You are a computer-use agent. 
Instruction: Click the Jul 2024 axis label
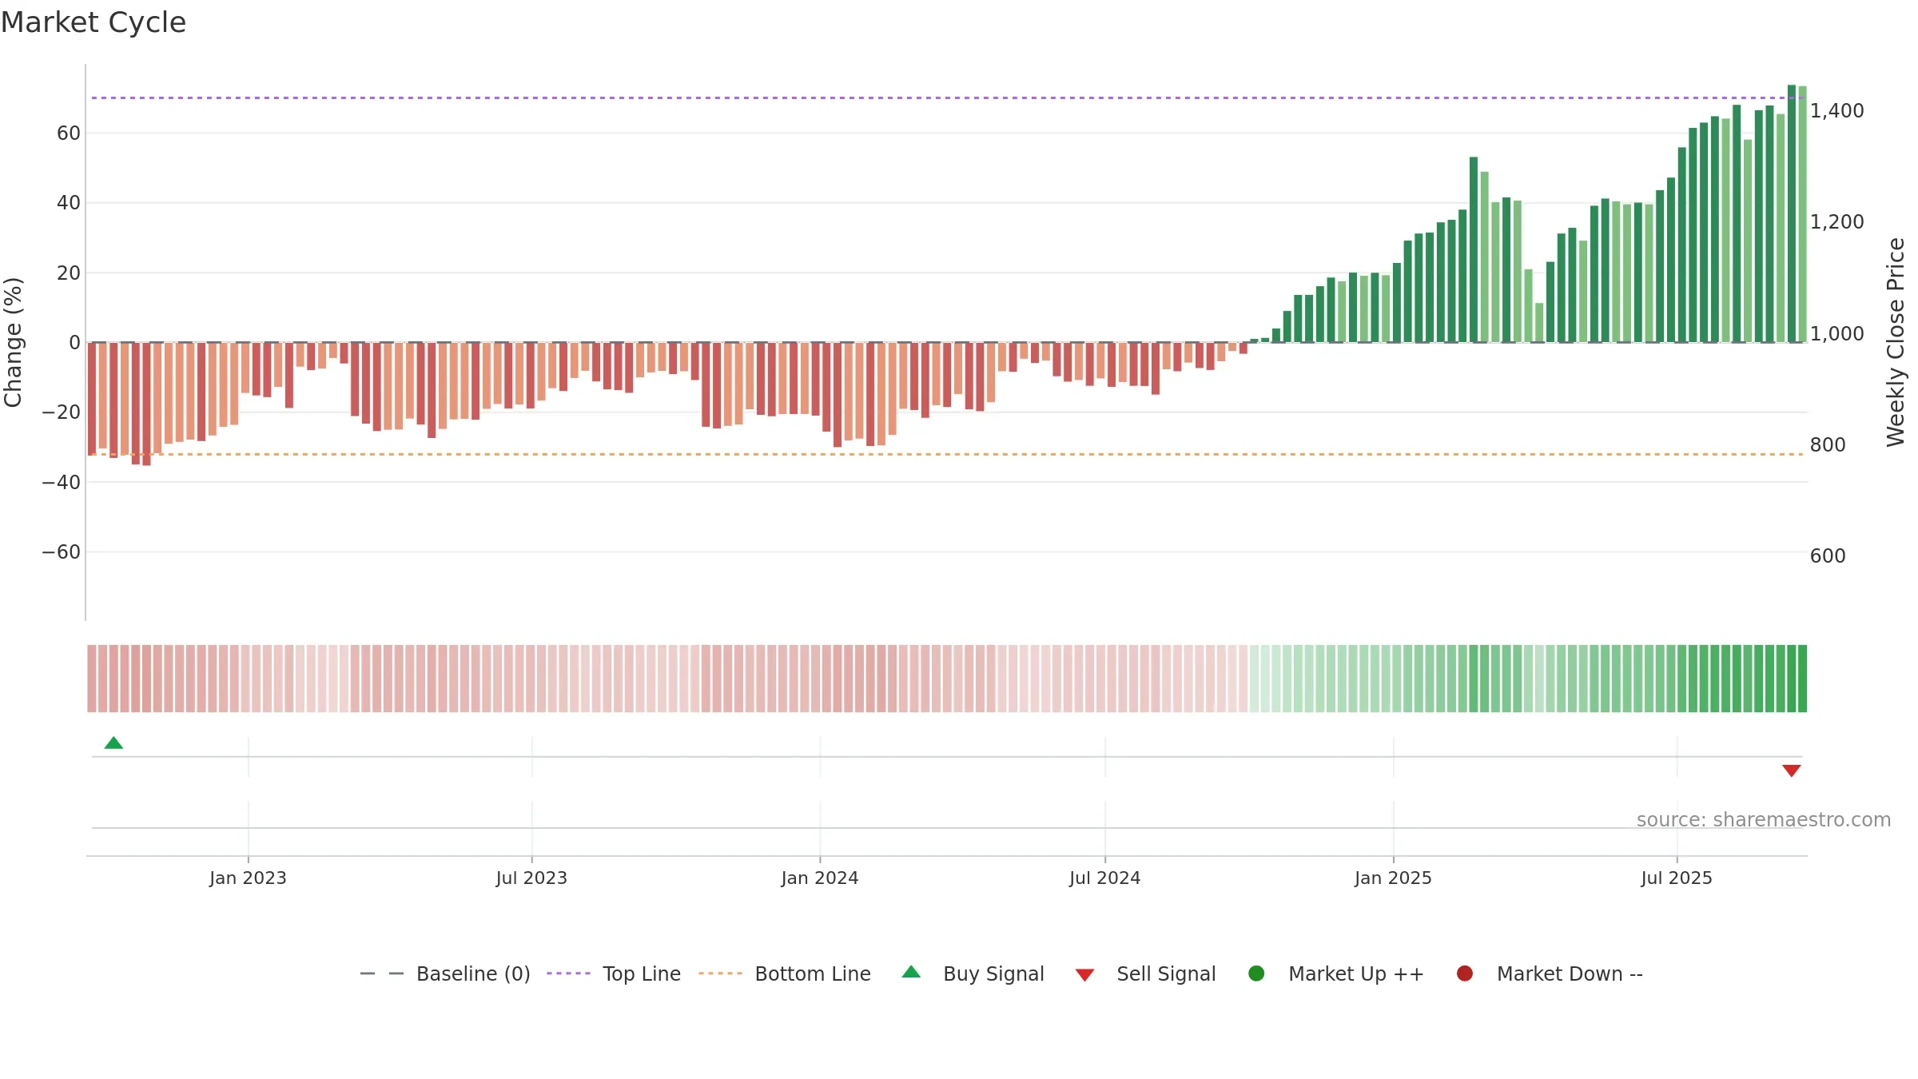point(1105,878)
